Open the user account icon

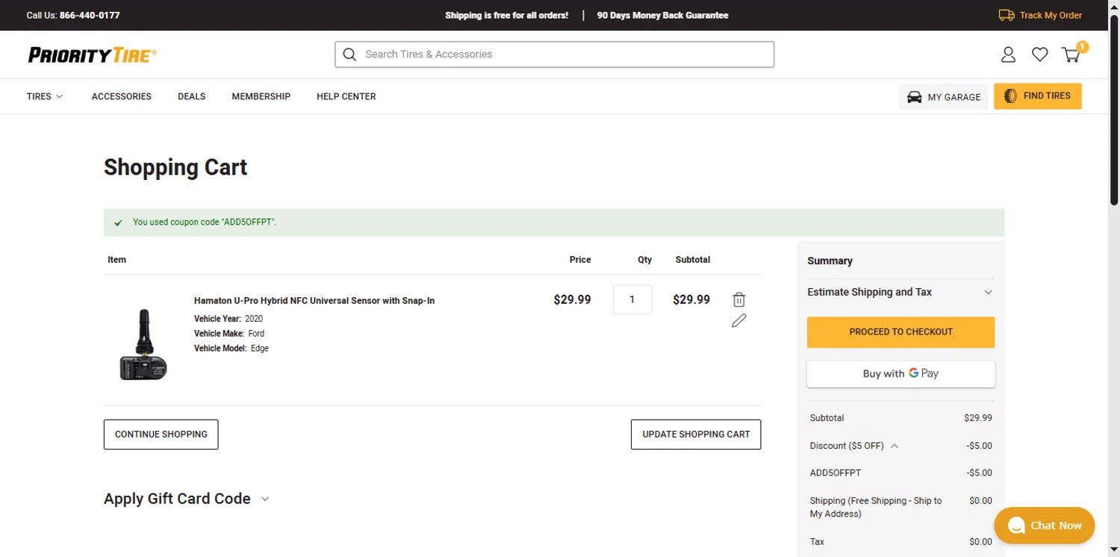click(1008, 55)
